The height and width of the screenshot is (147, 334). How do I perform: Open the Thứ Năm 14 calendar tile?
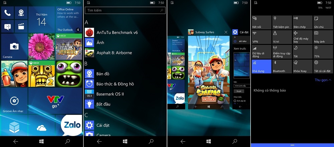41,20
